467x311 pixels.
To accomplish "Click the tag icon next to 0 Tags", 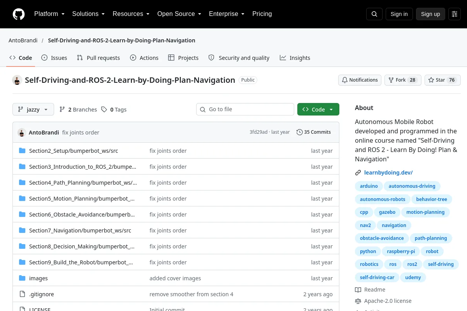I will pyautogui.click(x=104, y=109).
